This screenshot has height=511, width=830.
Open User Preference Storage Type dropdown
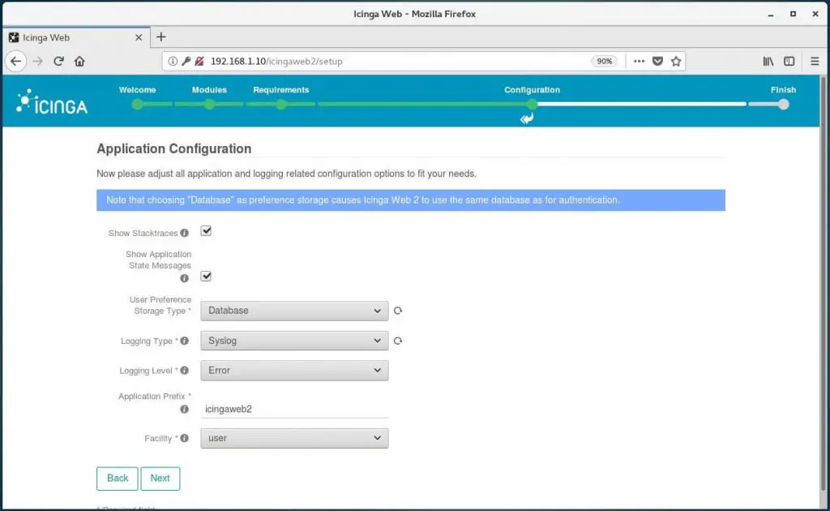pos(294,311)
